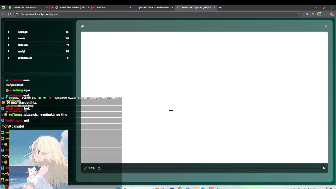Select leaderboard row brandon_lol
The height and width of the screenshot is (189, 336).
pyautogui.click(x=38, y=58)
